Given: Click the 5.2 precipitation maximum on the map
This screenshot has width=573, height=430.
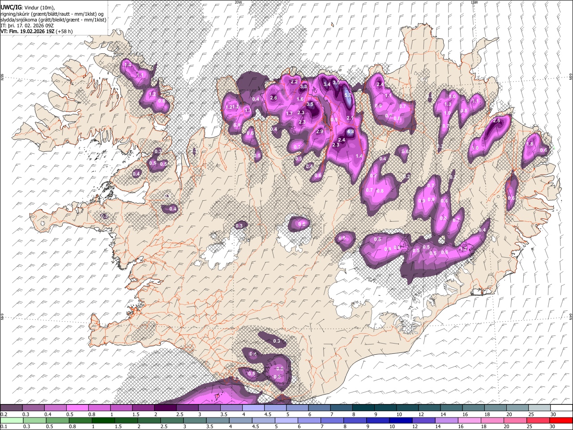Looking at the screenshot, I should coord(348,95).
